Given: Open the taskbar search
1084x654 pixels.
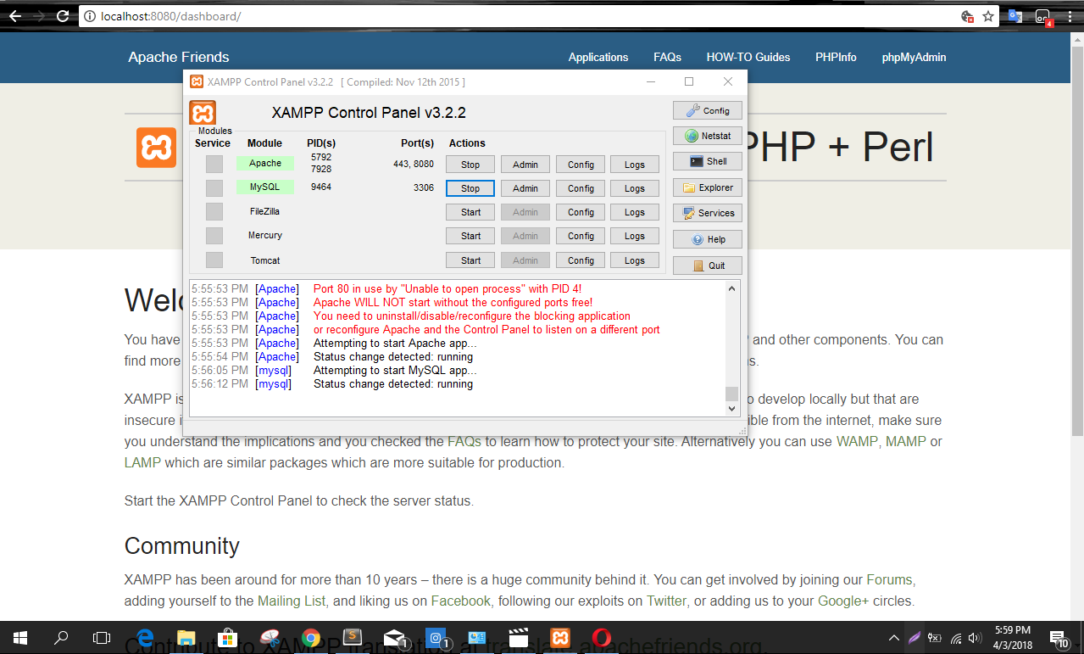Looking at the screenshot, I should coord(61,637).
